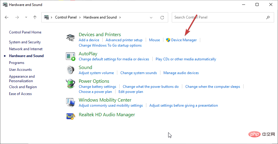Expand chevron before Control Panel breadcrumb
Viewport: 278px width, 144px height.
point(51,17)
